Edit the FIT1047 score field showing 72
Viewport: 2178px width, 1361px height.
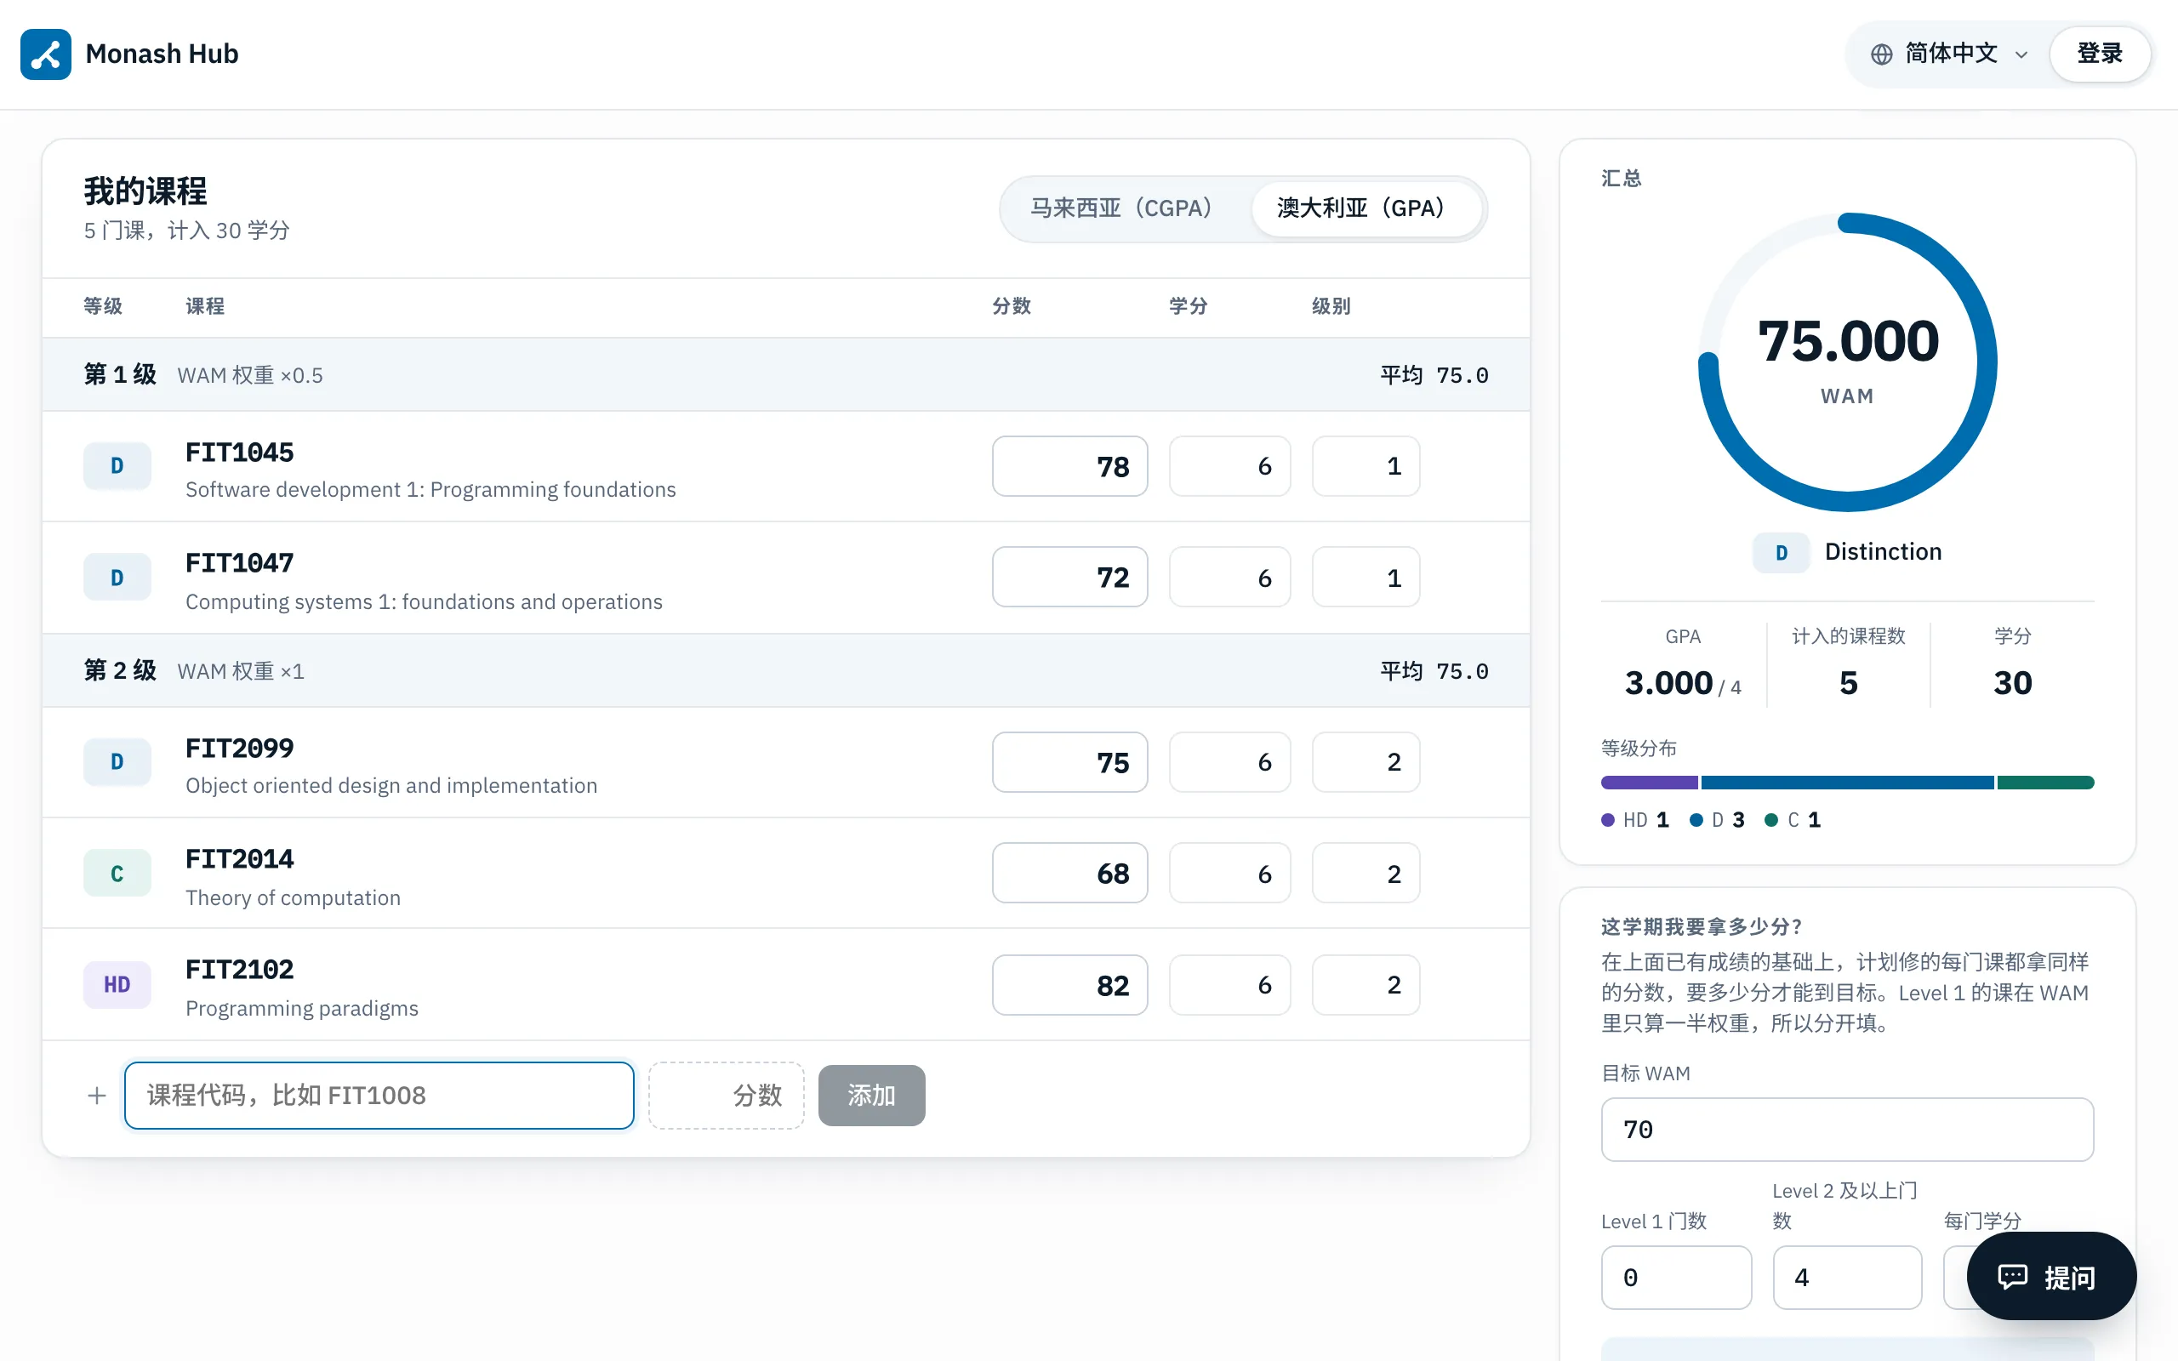[x=1070, y=577]
